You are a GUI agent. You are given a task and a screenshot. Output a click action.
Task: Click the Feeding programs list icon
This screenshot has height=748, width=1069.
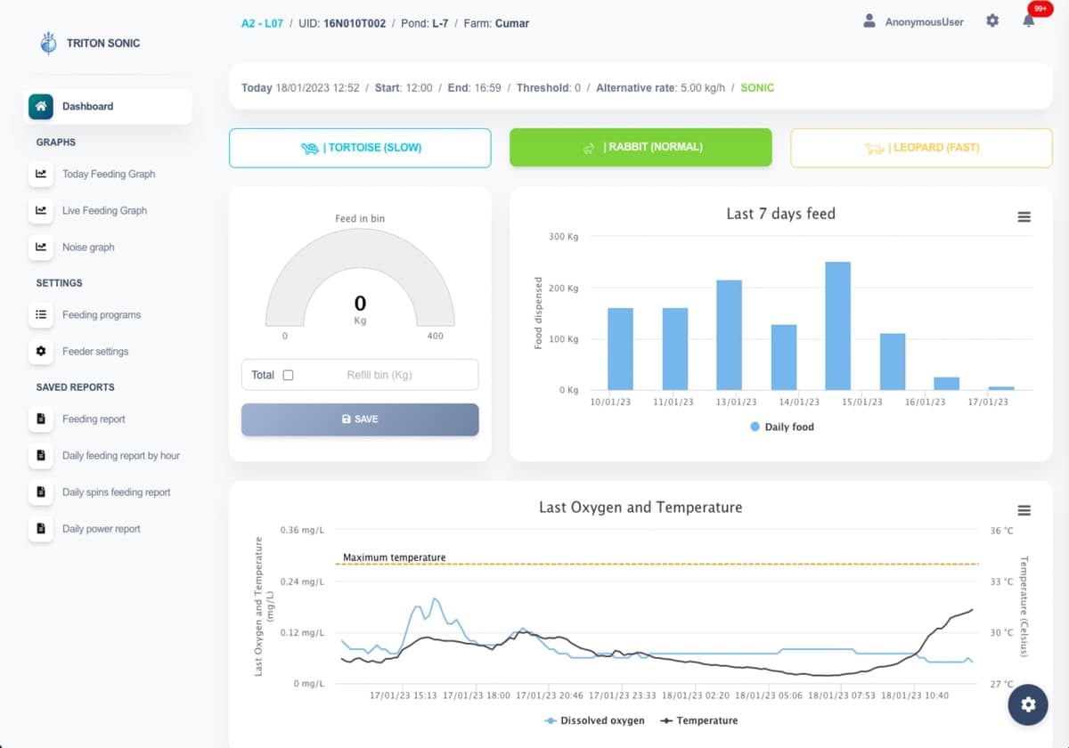(x=41, y=314)
